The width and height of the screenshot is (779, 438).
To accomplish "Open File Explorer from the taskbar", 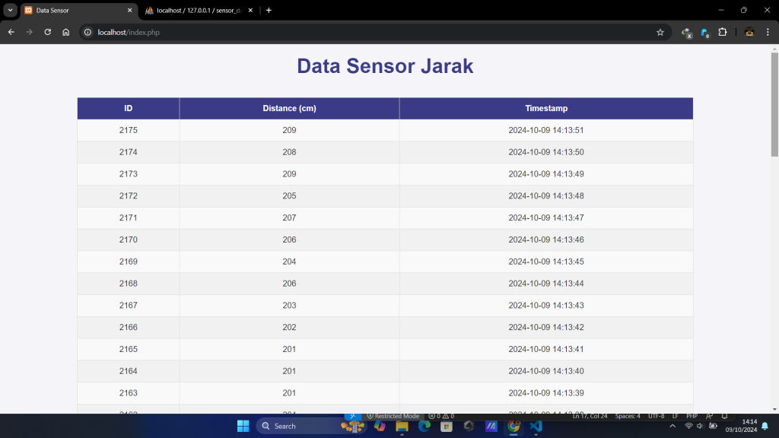I will coord(402,426).
